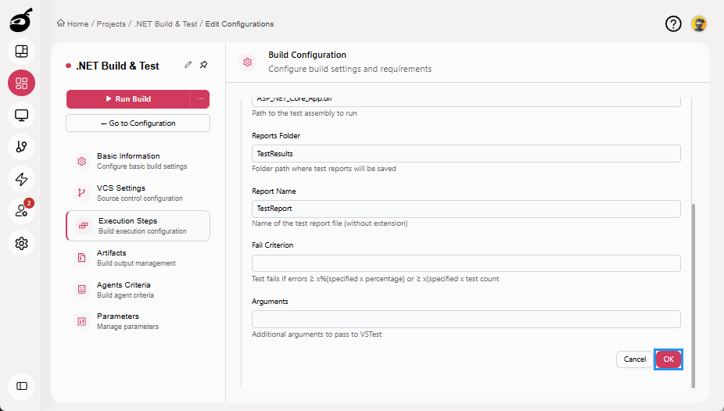Image resolution: width=724 pixels, height=411 pixels.
Task: Open the Artifacts section
Action: pos(138,257)
